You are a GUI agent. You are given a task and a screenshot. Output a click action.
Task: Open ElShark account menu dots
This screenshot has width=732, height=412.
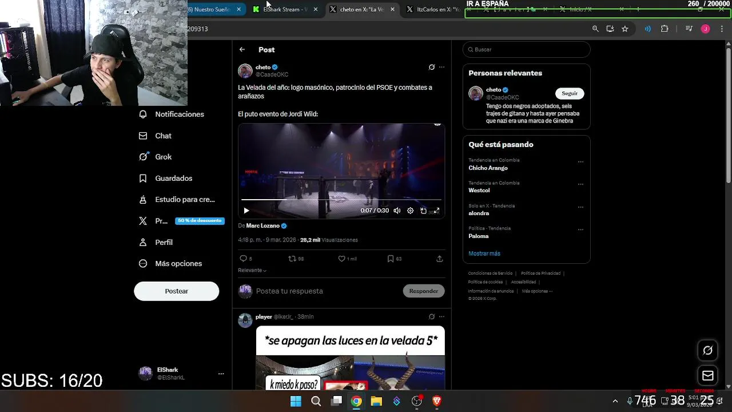(x=221, y=374)
